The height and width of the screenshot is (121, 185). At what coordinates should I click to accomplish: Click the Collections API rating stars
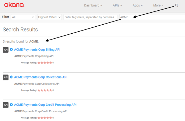[45, 90]
